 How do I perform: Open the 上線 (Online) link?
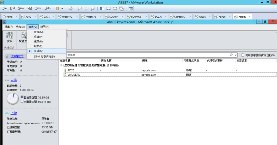click(14, 113)
